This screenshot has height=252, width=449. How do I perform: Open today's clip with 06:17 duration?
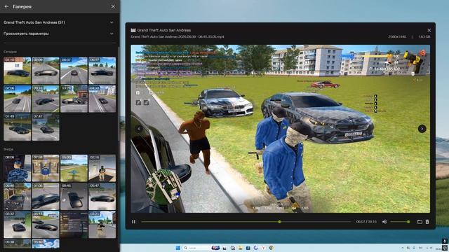tap(102, 71)
